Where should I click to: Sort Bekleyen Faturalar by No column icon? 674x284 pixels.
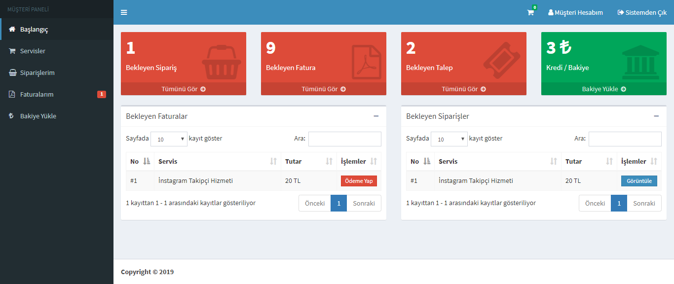pyautogui.click(x=147, y=162)
